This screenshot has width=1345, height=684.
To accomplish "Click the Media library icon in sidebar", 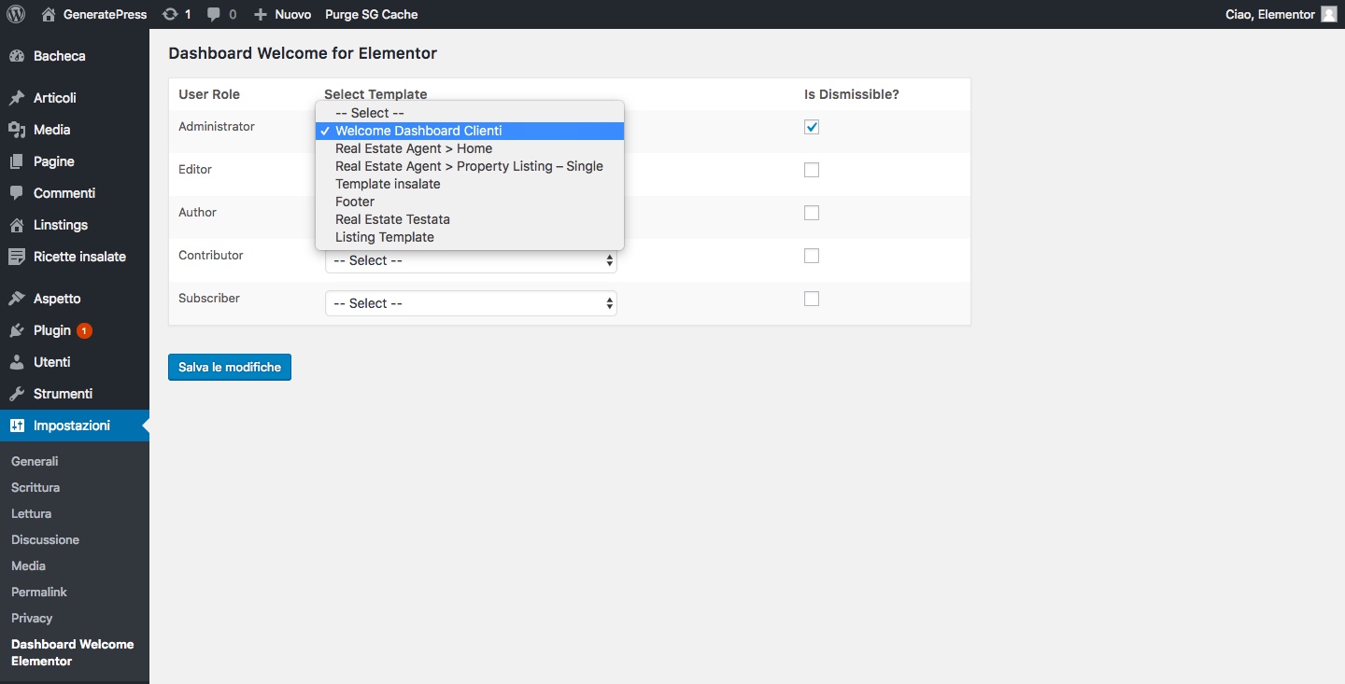I will (17, 130).
